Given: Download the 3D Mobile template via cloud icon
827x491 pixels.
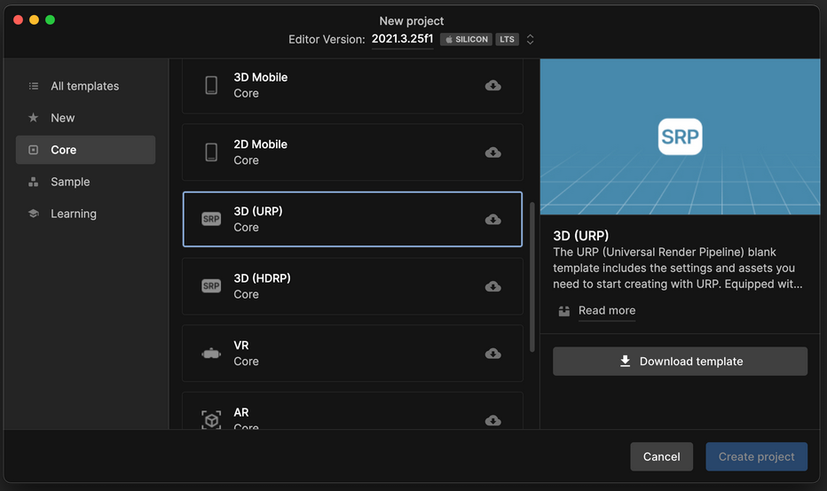Looking at the screenshot, I should pyautogui.click(x=493, y=85).
